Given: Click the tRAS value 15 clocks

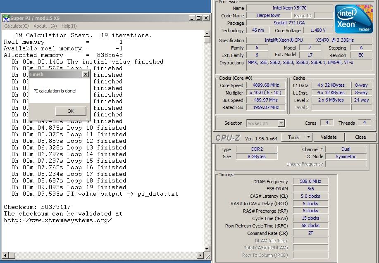Looking at the screenshot, I should (310, 218).
